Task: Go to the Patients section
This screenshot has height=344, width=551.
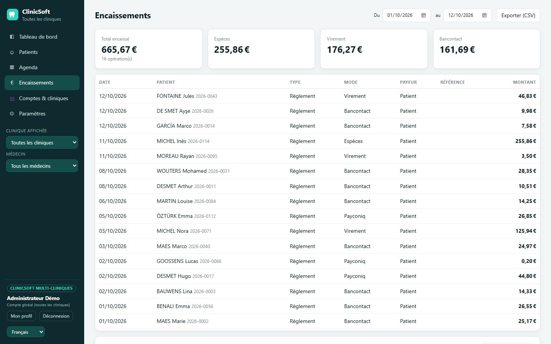Action: (x=42, y=52)
